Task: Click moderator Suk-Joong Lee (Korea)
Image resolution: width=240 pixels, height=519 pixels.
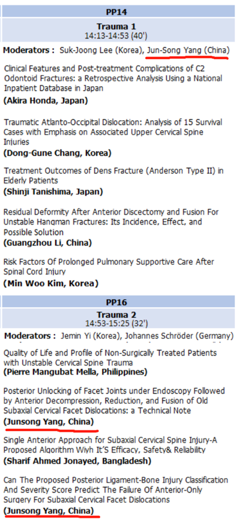Action: [101, 51]
